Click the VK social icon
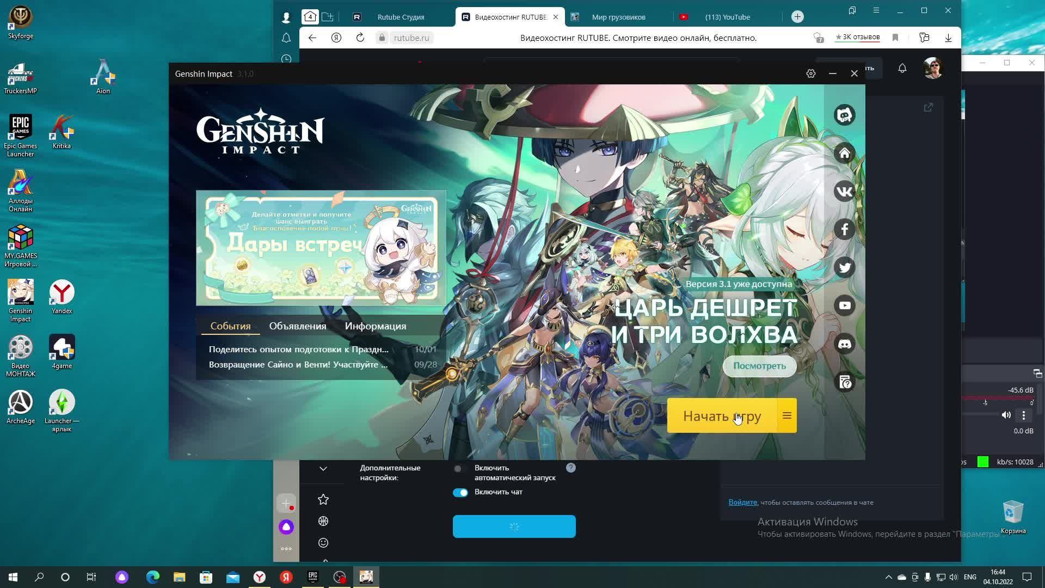Screen dimensions: 1045x588 (845, 192)
